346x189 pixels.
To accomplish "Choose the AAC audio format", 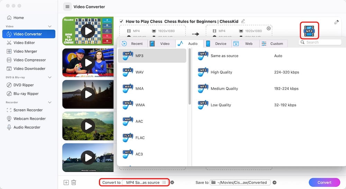I will (x=152, y=121).
